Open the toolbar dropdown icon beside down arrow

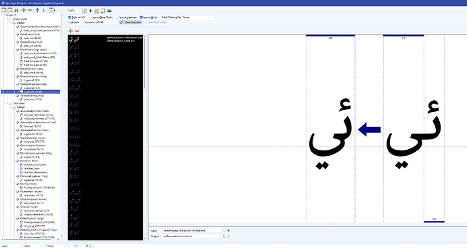(x=52, y=10)
